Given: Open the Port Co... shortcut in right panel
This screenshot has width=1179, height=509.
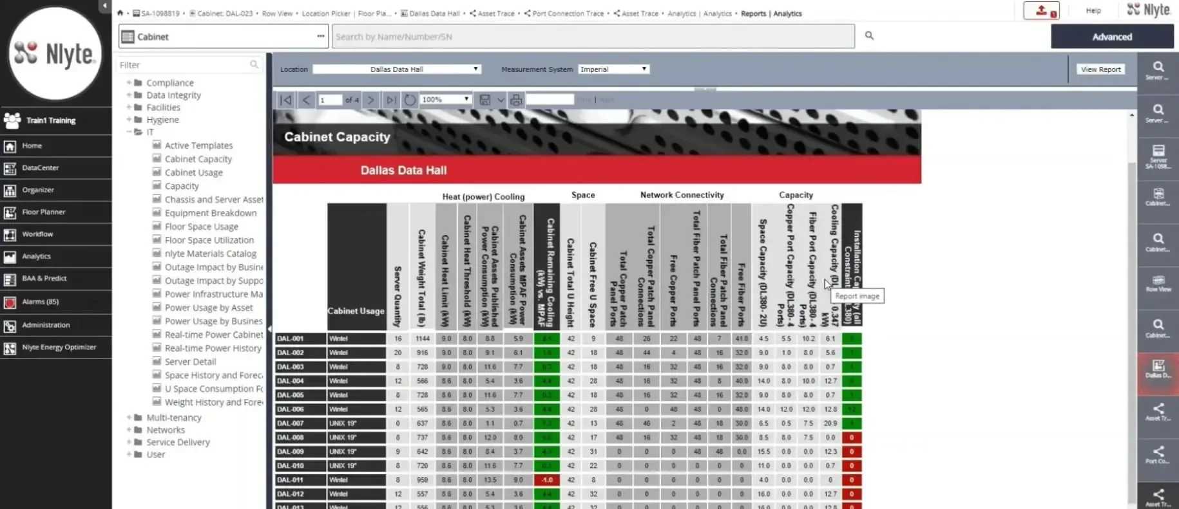Looking at the screenshot, I should coord(1158,455).
